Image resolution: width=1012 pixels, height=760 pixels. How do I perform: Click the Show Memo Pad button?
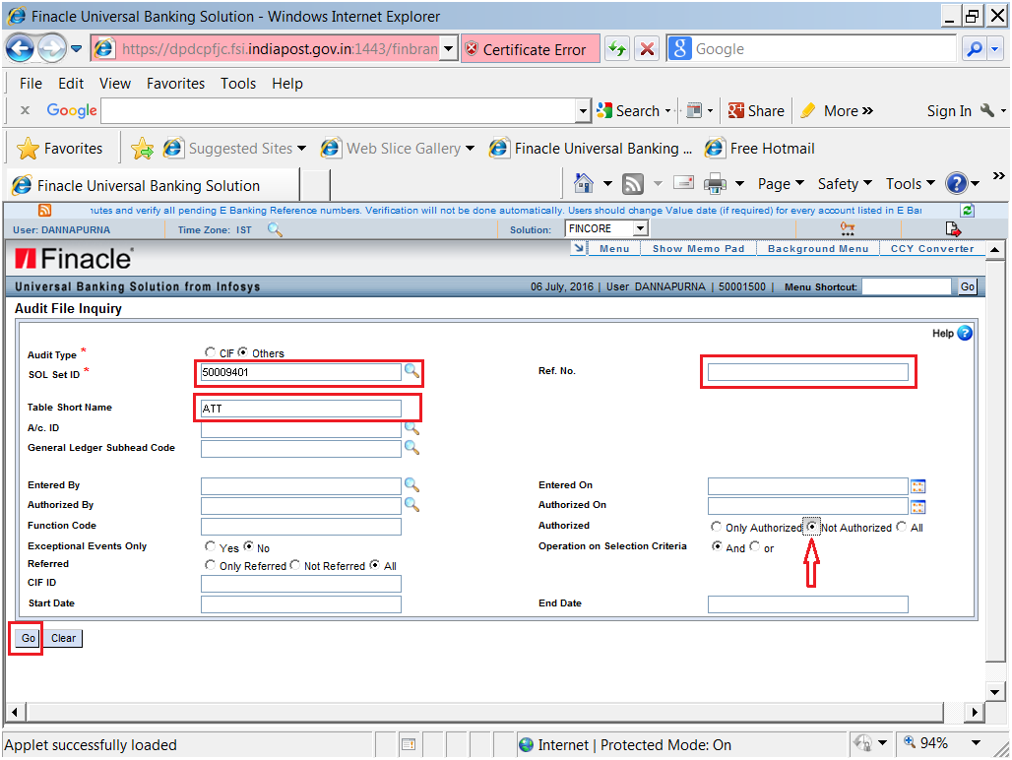pyautogui.click(x=698, y=248)
